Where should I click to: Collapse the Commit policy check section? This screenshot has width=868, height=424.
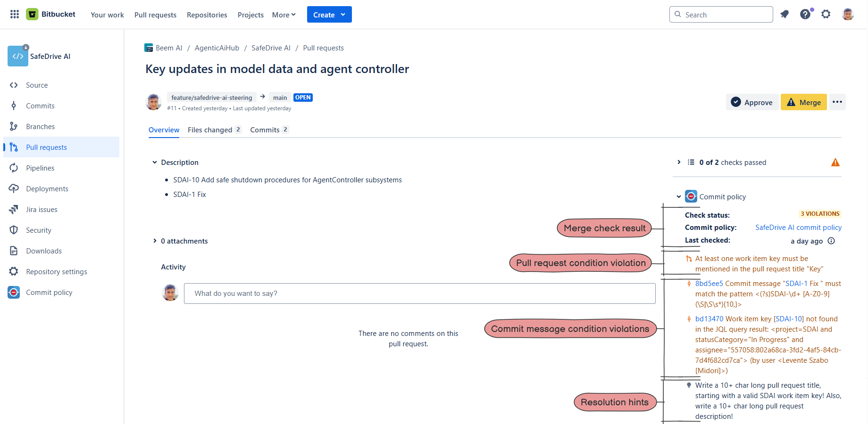point(679,197)
